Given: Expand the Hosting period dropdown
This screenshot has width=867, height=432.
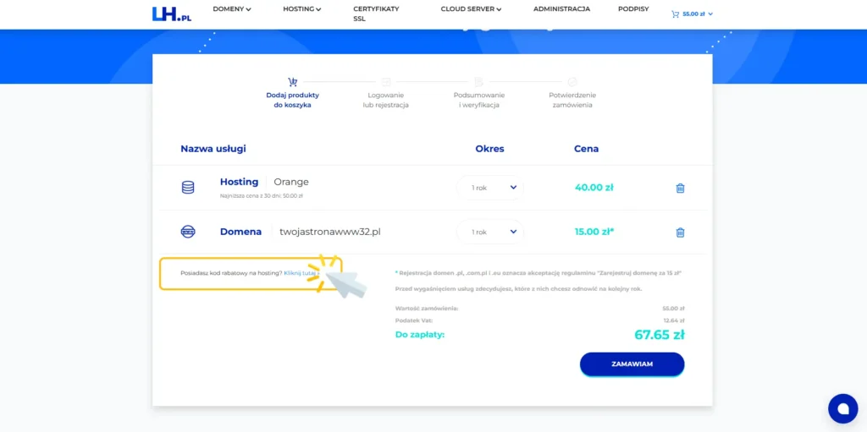Looking at the screenshot, I should (x=490, y=188).
